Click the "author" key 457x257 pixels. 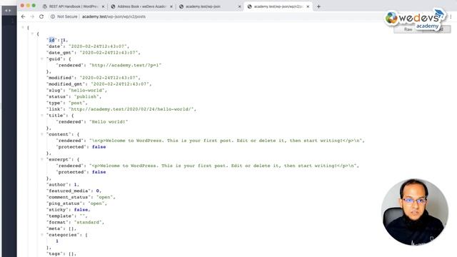(x=57, y=185)
